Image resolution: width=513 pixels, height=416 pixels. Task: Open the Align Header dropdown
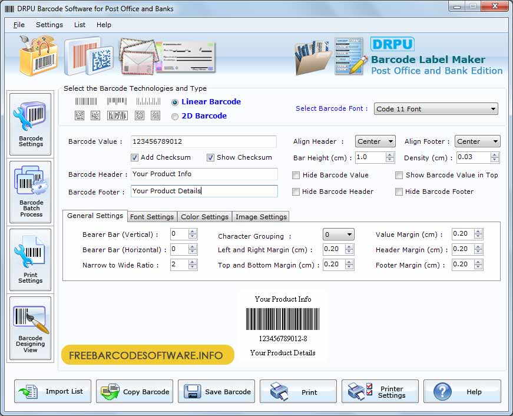click(x=375, y=141)
